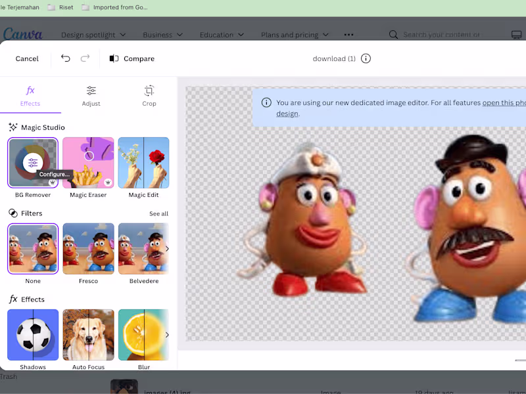Click the search magnifier icon

tap(393, 35)
